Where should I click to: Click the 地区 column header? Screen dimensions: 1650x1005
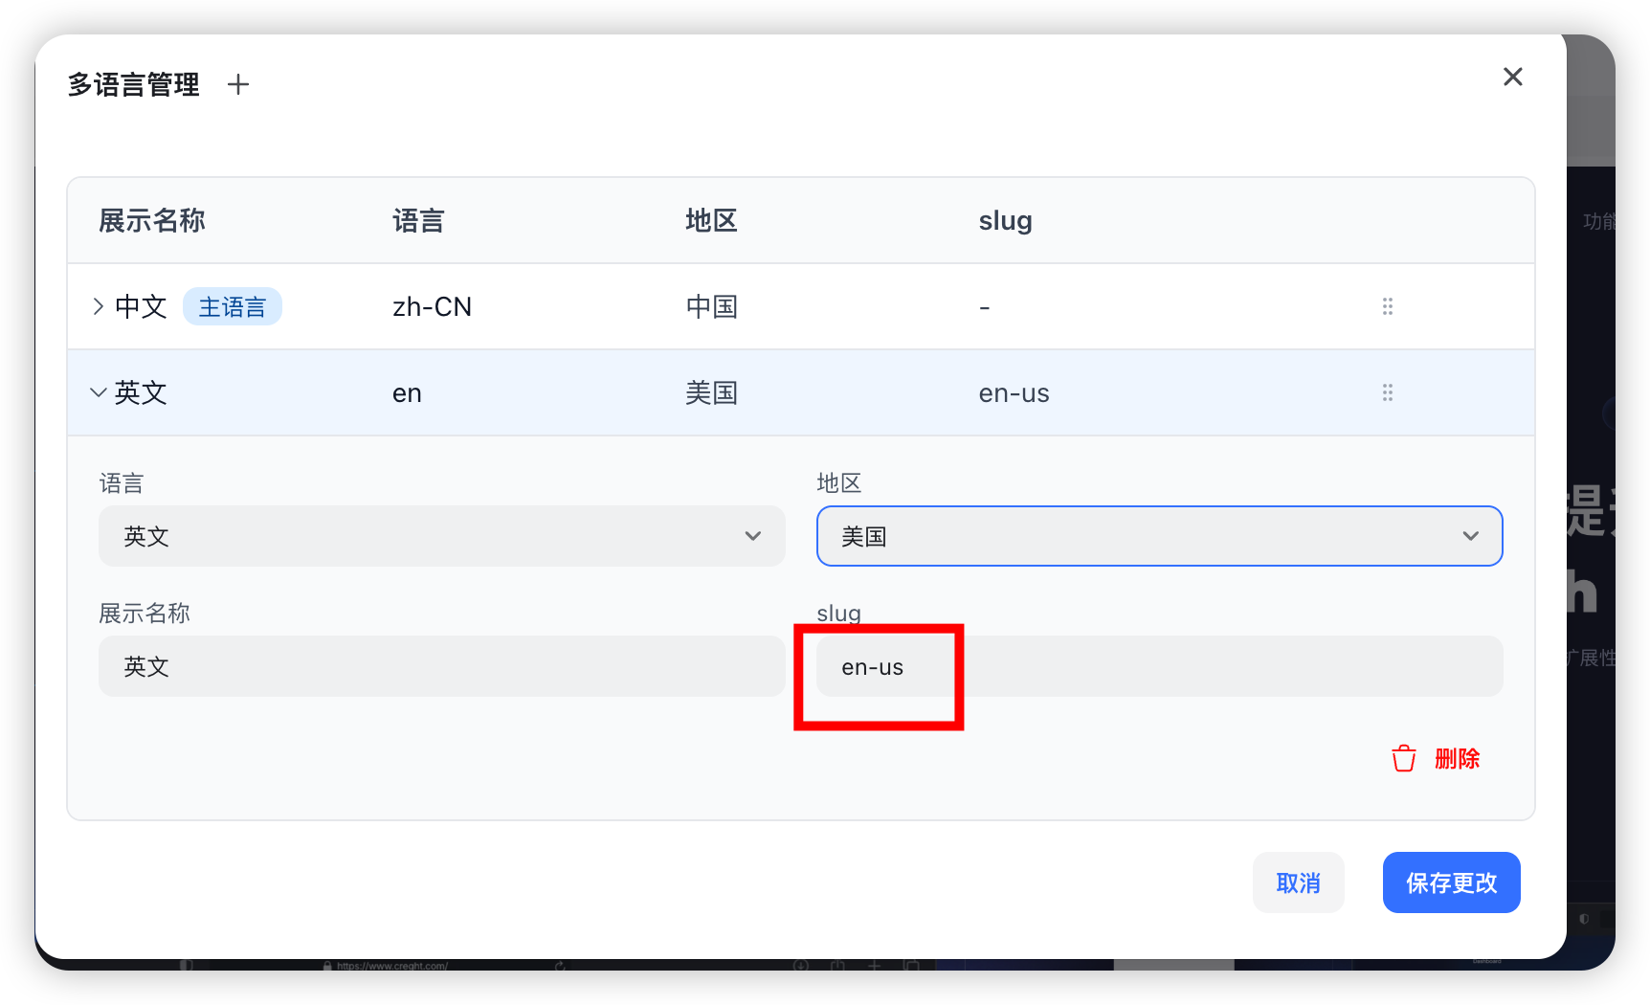[711, 221]
